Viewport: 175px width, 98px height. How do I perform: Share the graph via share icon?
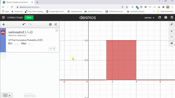click(x=160, y=17)
